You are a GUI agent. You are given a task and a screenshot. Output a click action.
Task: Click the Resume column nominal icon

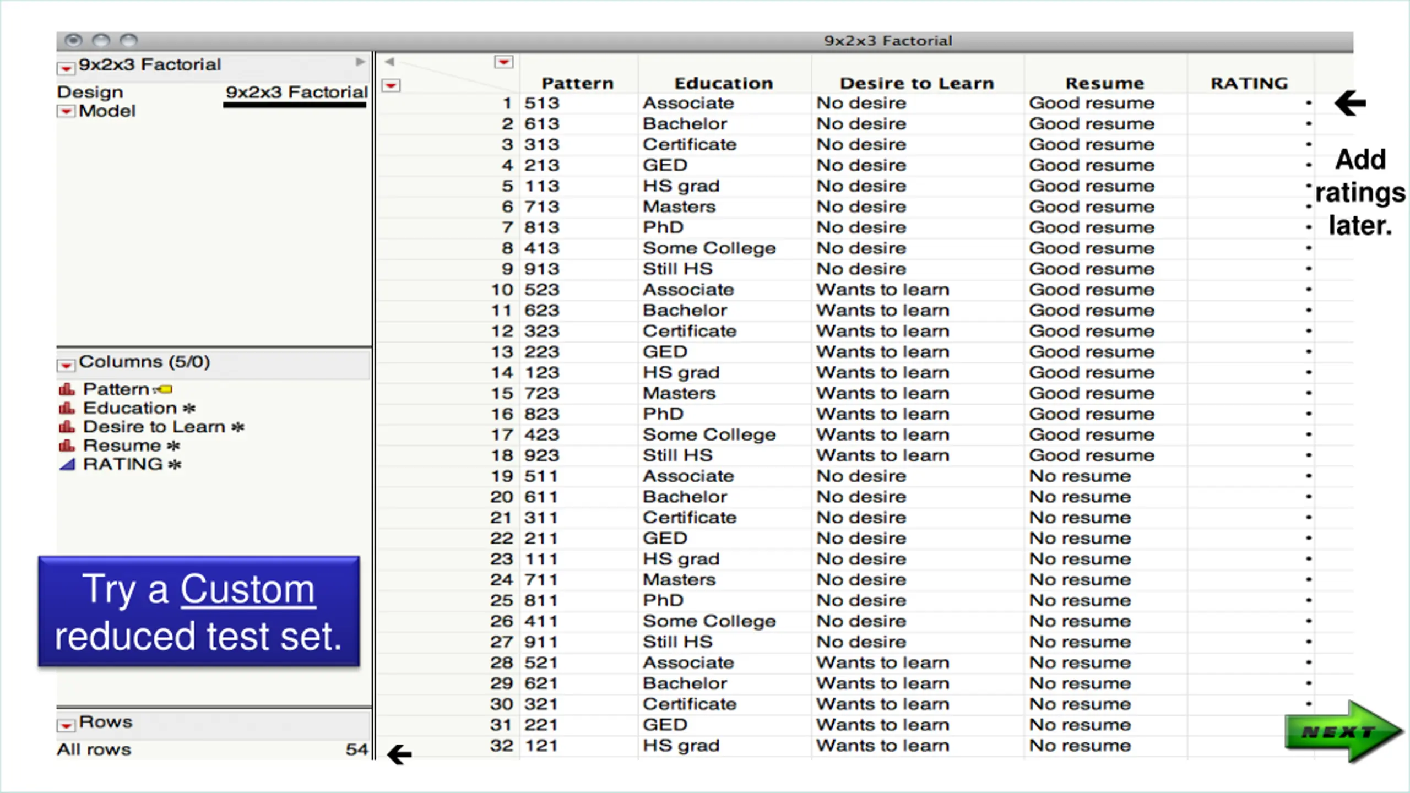click(x=67, y=446)
